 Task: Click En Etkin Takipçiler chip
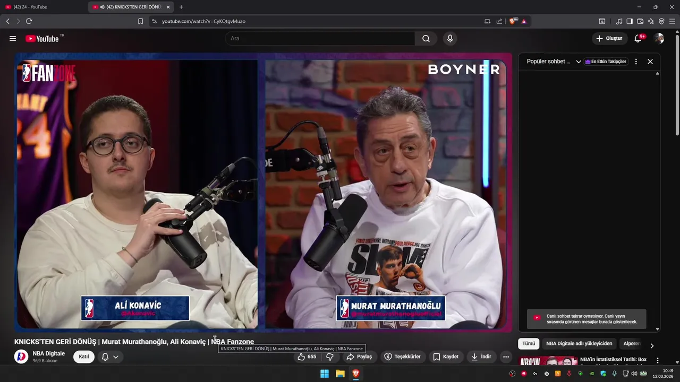tap(606, 62)
